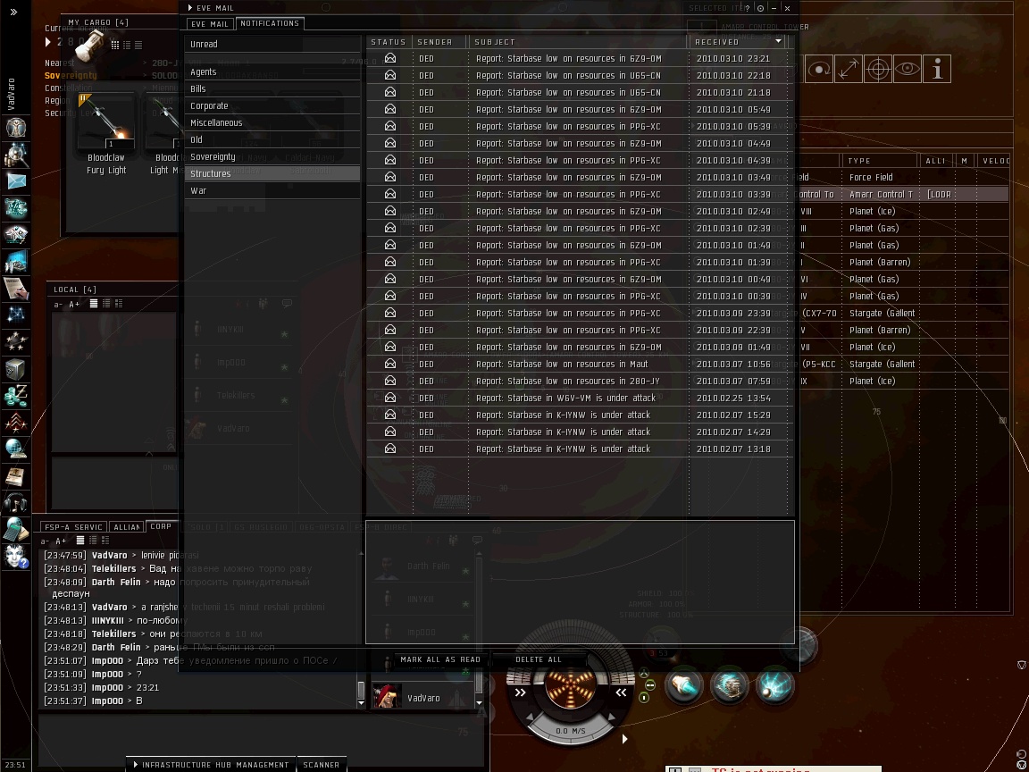1029x772 pixels.
Task: Select the Sovereignty notifications category
Action: [272, 157]
